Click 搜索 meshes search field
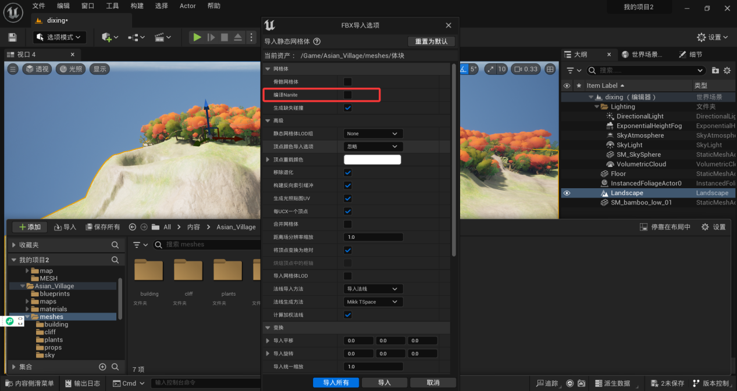 [206, 245]
